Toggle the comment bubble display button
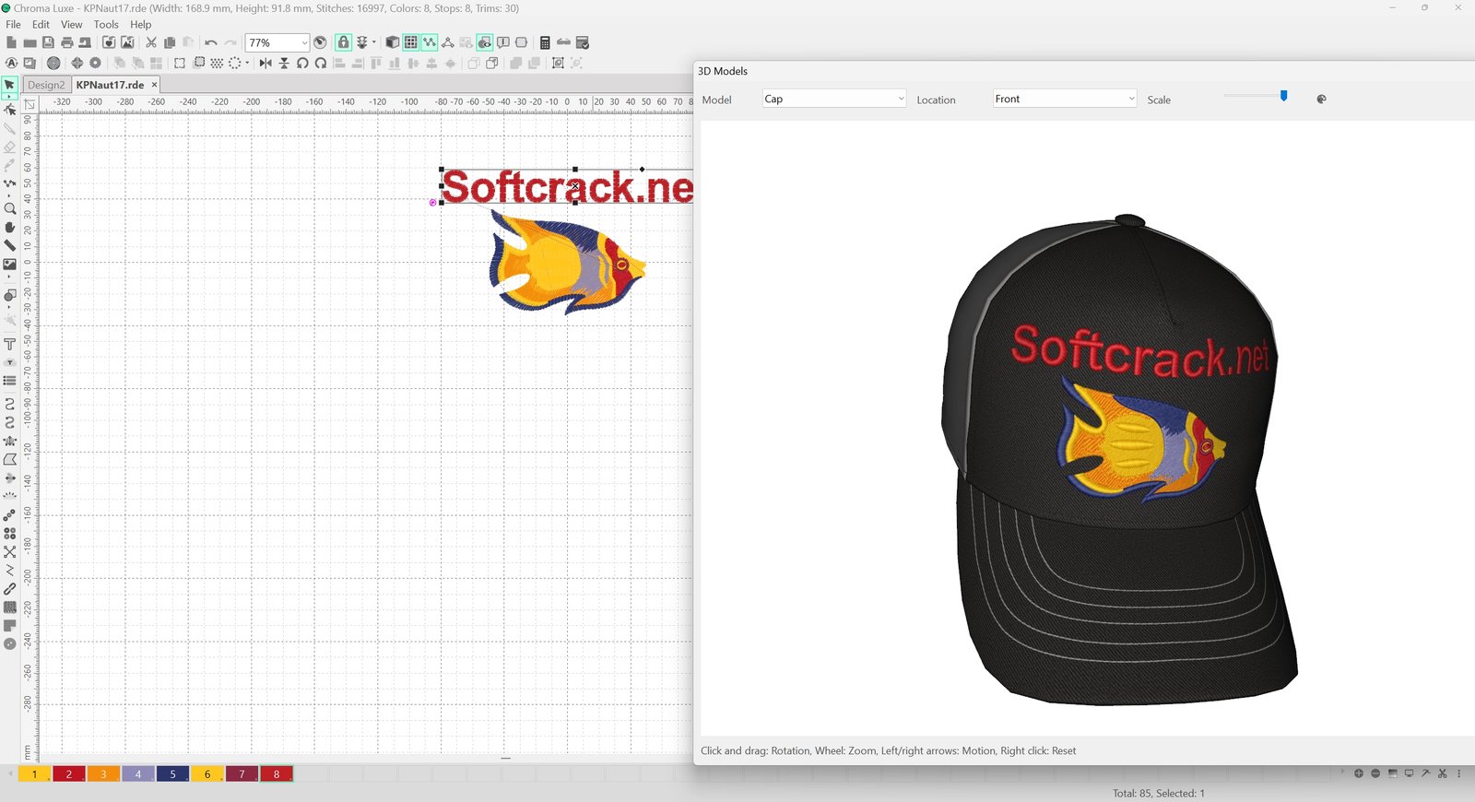The width and height of the screenshot is (1475, 802). pos(503,42)
